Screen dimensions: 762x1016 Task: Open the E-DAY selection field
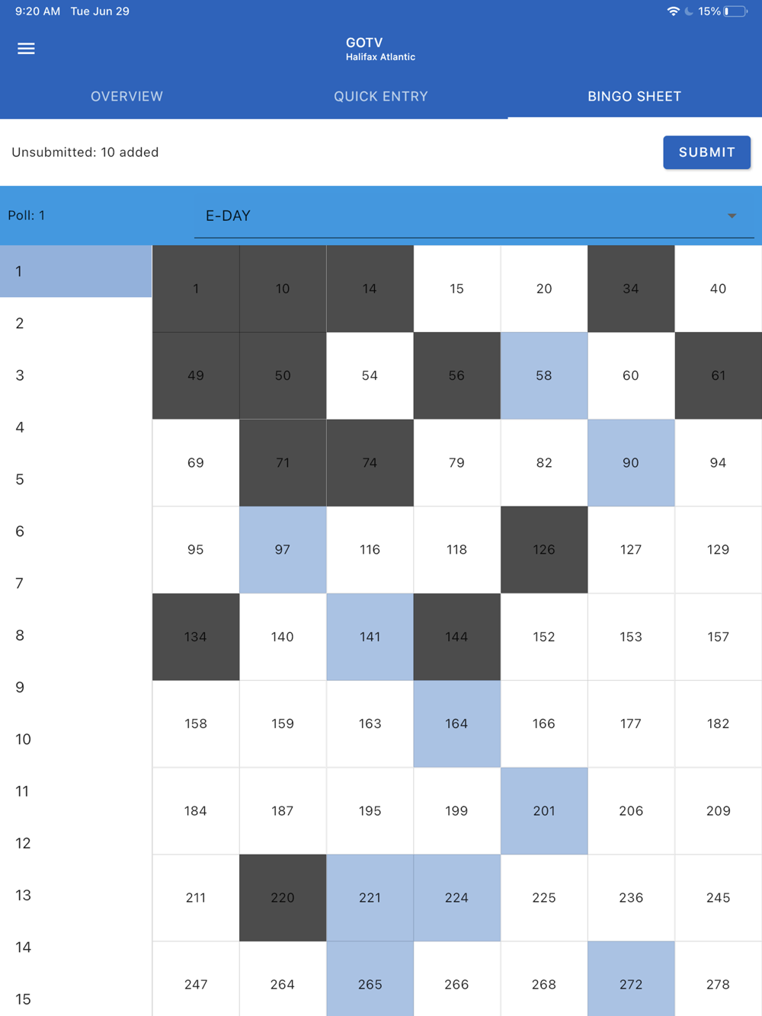[x=457, y=216]
